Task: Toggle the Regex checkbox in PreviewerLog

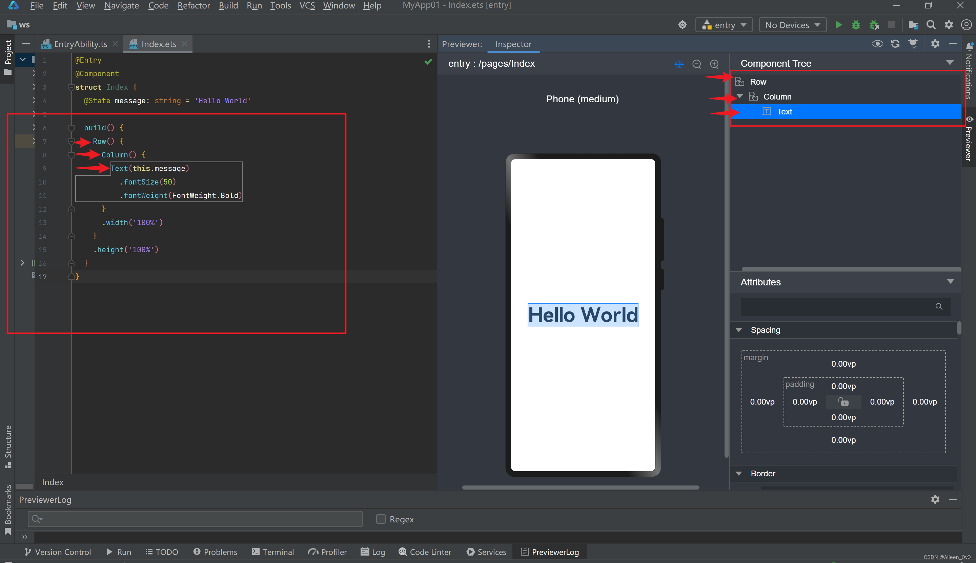Action: tap(380, 519)
